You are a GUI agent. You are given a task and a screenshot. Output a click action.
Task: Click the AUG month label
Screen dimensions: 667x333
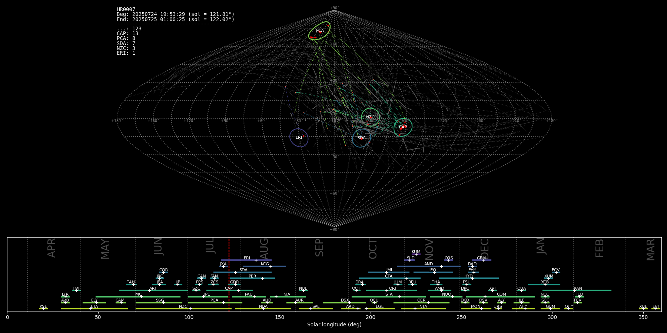[264, 249]
